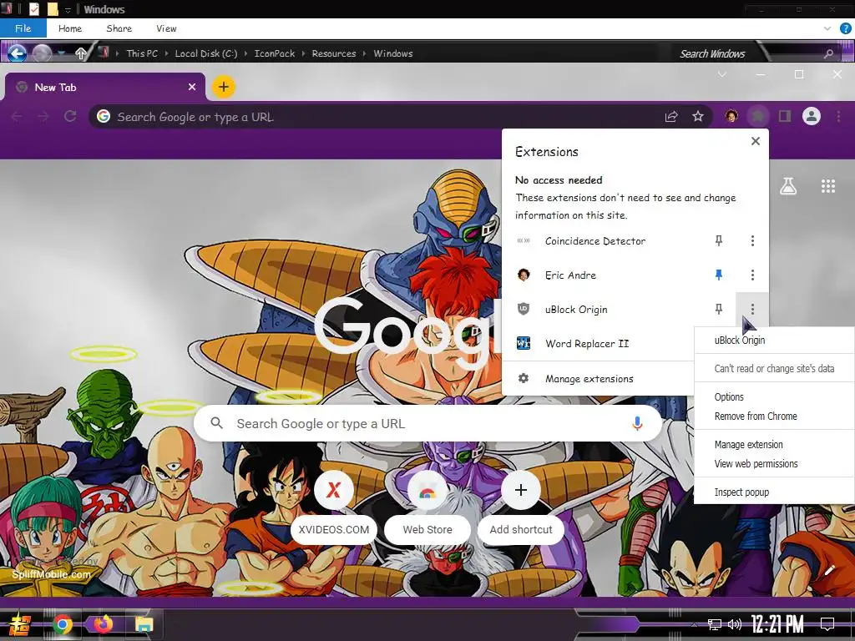Click the Chrome forward arrow
This screenshot has width=855, height=641.
point(43,116)
